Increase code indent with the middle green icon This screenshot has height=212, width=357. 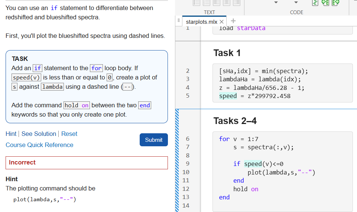tap(325, 3)
